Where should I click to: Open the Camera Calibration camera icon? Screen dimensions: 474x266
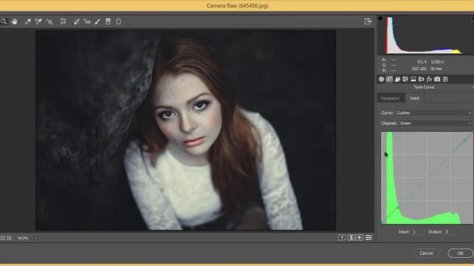click(437, 79)
